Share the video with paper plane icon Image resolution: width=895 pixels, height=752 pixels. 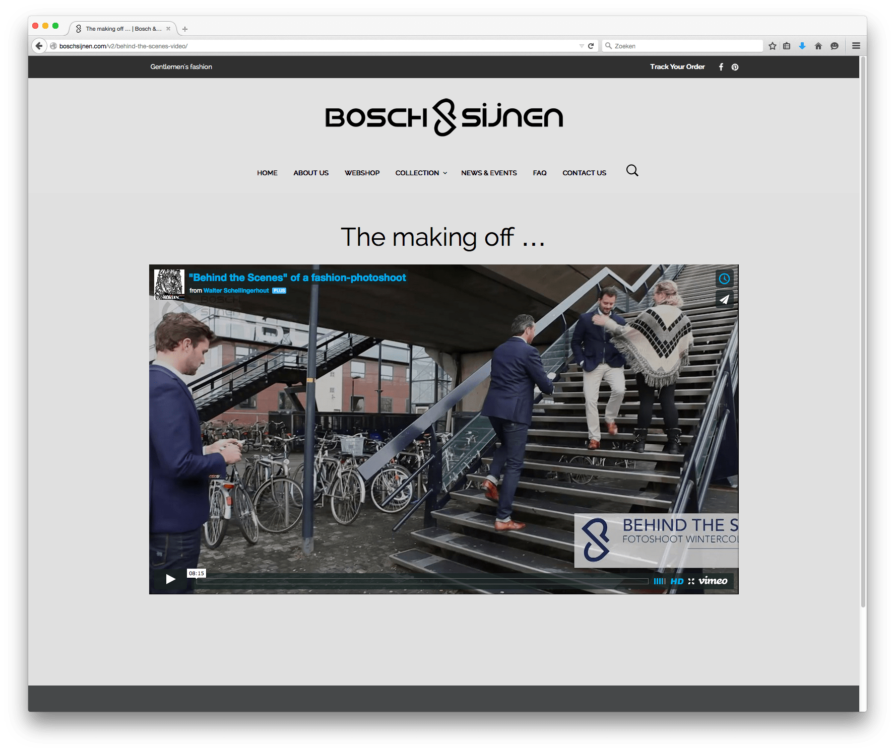tap(724, 299)
